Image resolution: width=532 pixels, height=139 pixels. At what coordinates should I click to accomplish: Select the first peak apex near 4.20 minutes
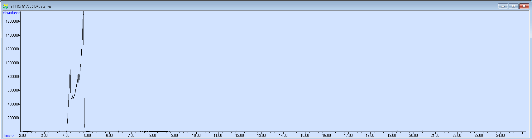click(70, 70)
